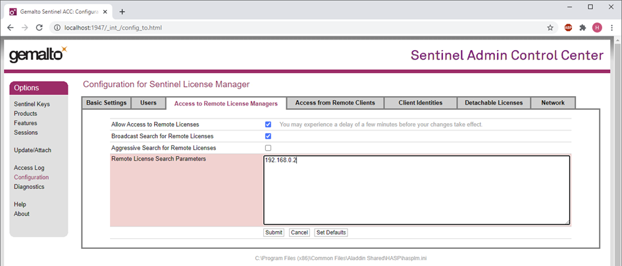Screen dimensions: 622x266
Task: Open the AdBlock extension icon
Action: point(568,28)
